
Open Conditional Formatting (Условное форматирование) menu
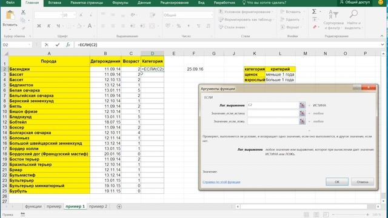coord(246,12)
